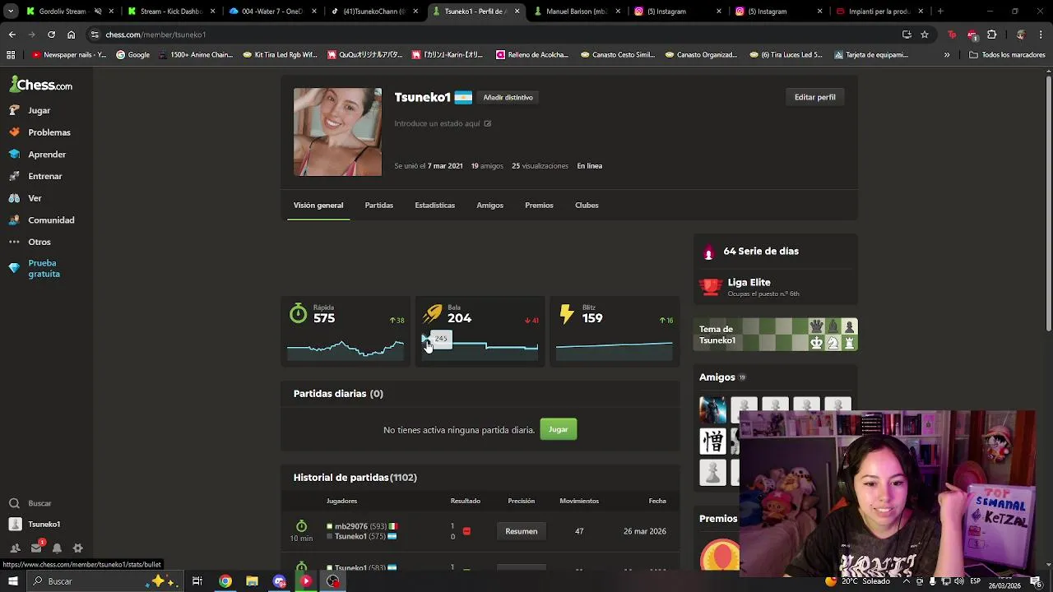Open player mb29076 profile link
This screenshot has width=1053, height=592.
pyautogui.click(x=350, y=526)
